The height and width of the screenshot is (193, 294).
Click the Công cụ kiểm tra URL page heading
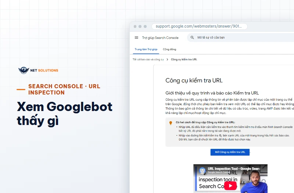(194, 81)
